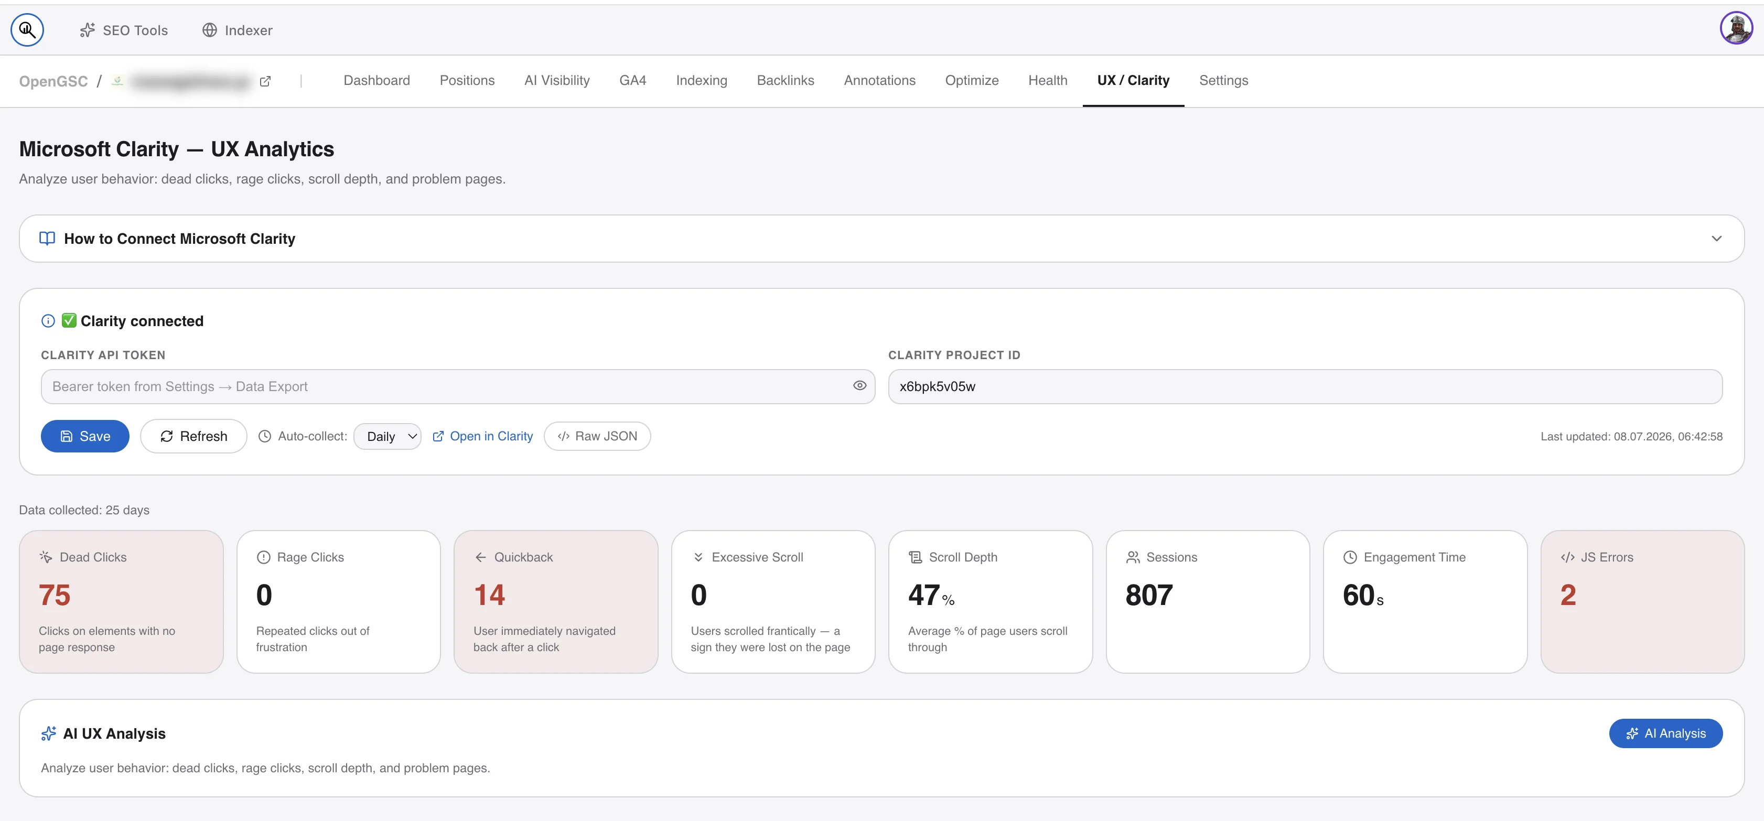Image resolution: width=1764 pixels, height=821 pixels.
Task: Click the Quickback arrow icon
Action: pyautogui.click(x=481, y=557)
